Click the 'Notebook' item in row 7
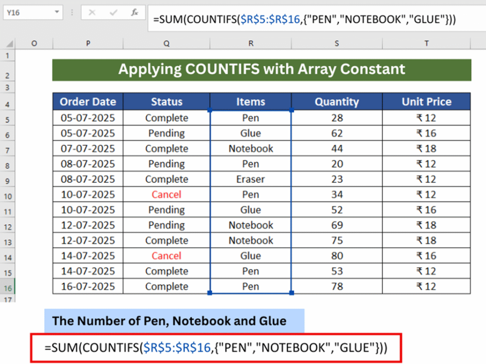This screenshot has width=486, height=364. pos(251,148)
